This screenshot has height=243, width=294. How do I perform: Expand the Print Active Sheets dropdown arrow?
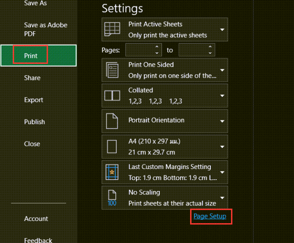click(x=222, y=29)
